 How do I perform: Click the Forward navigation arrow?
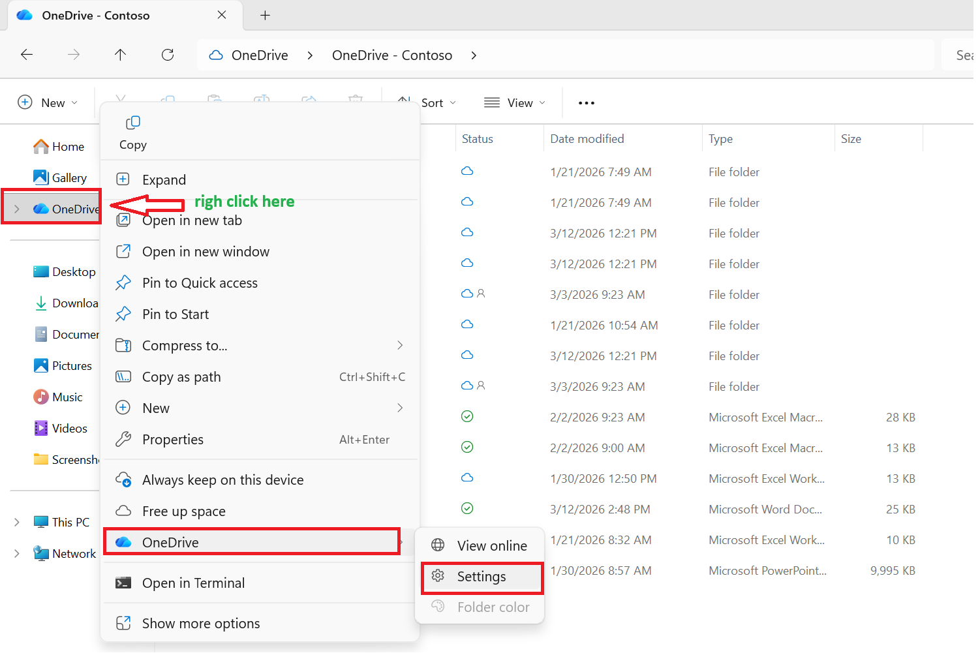[74, 55]
